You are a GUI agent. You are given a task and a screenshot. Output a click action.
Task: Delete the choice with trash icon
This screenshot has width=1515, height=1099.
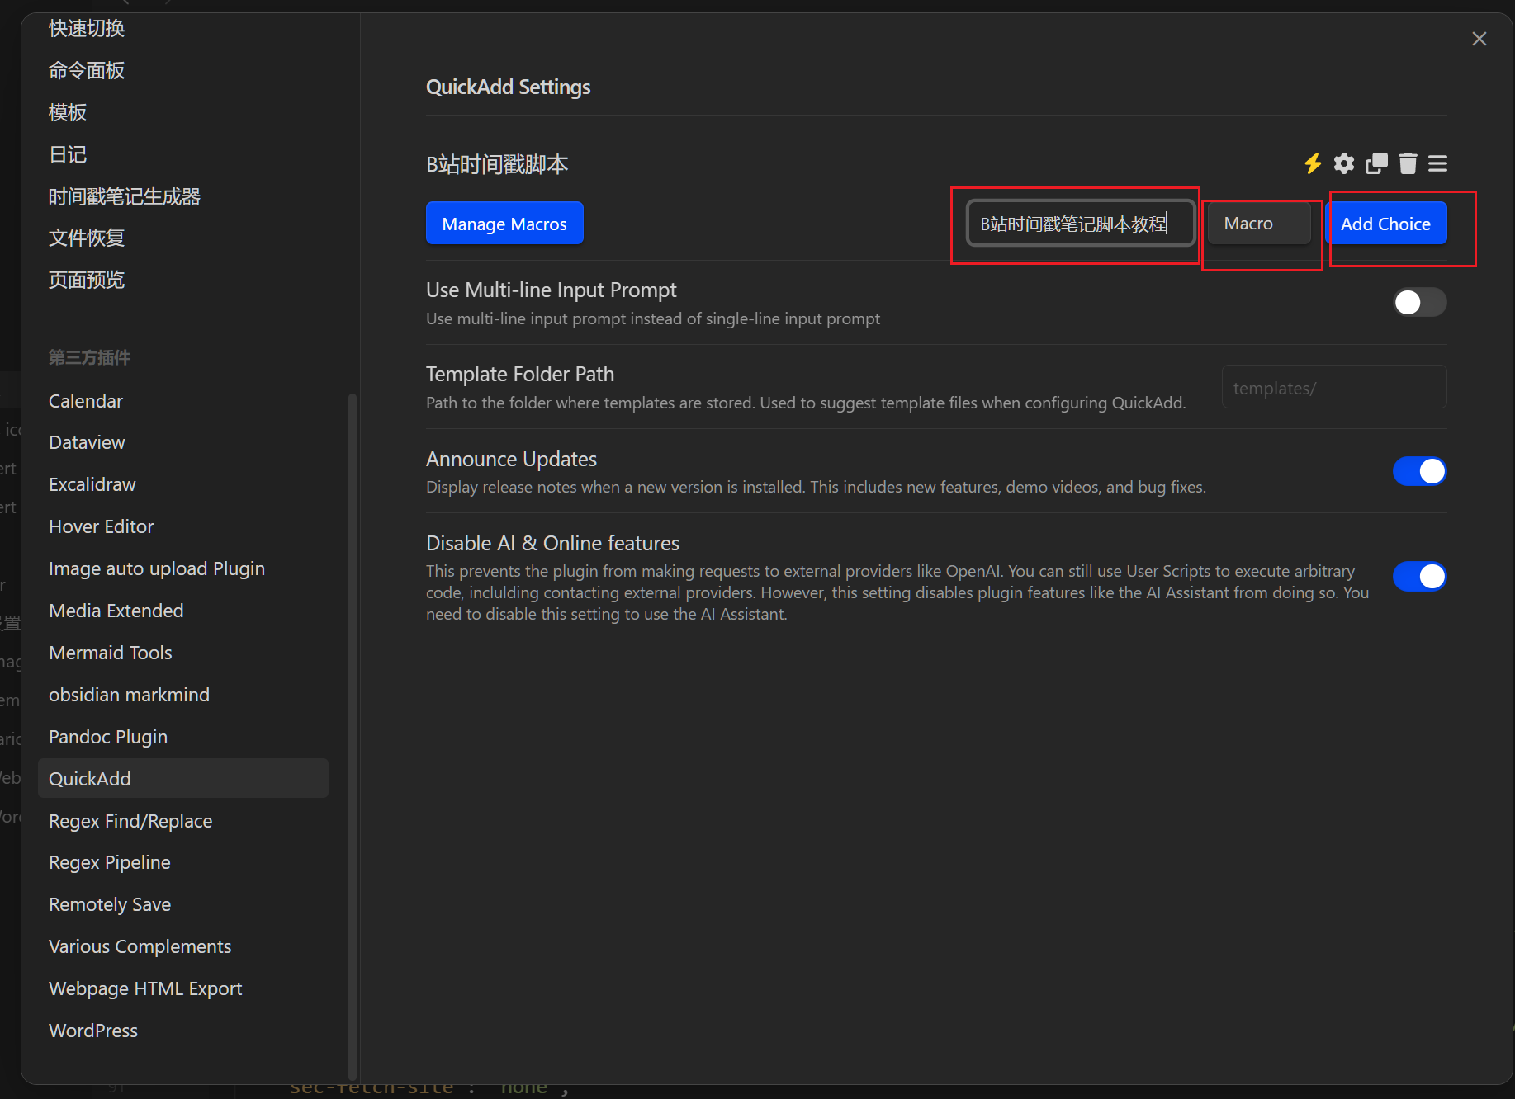[x=1408, y=163]
